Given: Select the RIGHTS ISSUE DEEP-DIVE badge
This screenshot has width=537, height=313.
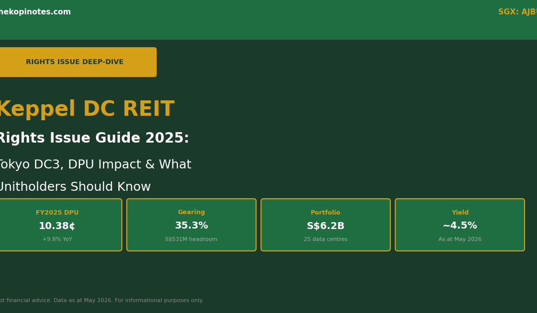Looking at the screenshot, I should [78, 62].
